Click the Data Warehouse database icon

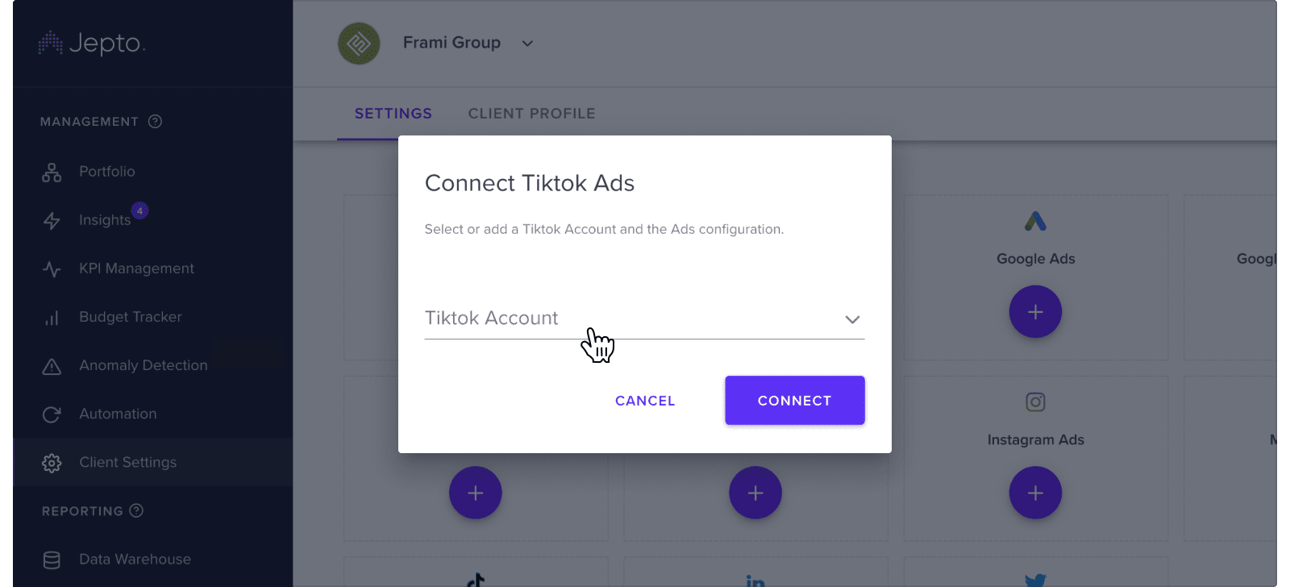pos(52,560)
